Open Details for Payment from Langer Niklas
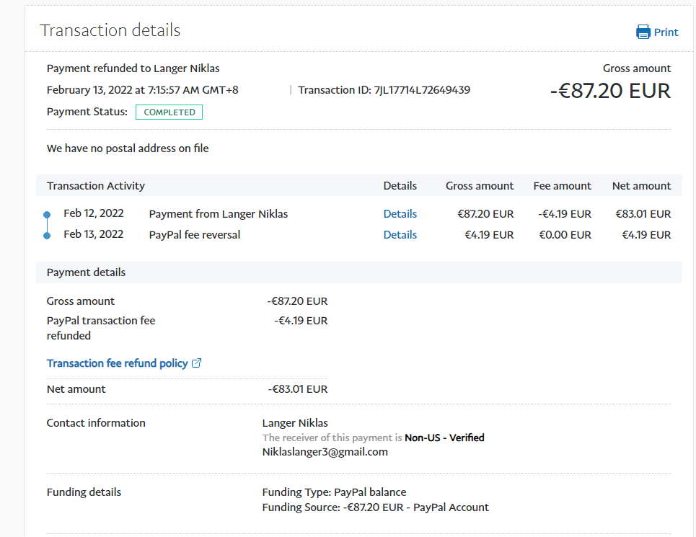 click(x=400, y=214)
